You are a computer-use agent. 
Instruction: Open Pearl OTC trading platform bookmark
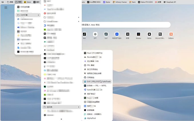point(97,53)
